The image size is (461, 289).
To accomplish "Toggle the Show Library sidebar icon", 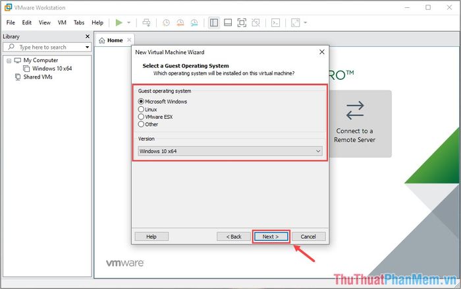I will coord(214,22).
